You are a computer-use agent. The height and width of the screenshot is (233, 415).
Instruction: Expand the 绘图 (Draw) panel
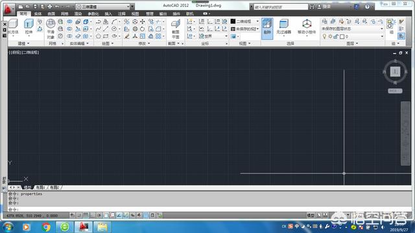pyautogui.click(x=108, y=43)
